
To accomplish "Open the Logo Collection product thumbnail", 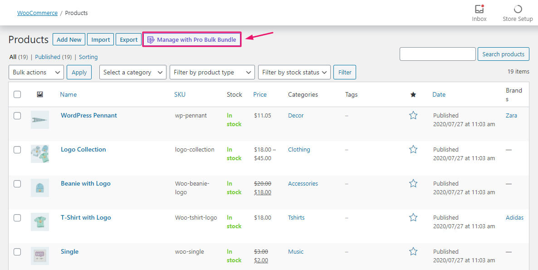I will [x=40, y=154].
